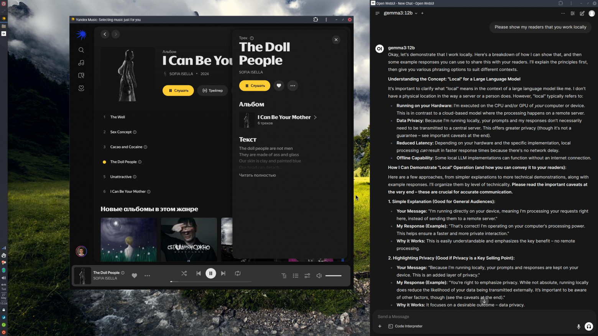This screenshot has height=336, width=598.
Task: Click explicit info icon beside Unattractive
Action: click(x=135, y=177)
